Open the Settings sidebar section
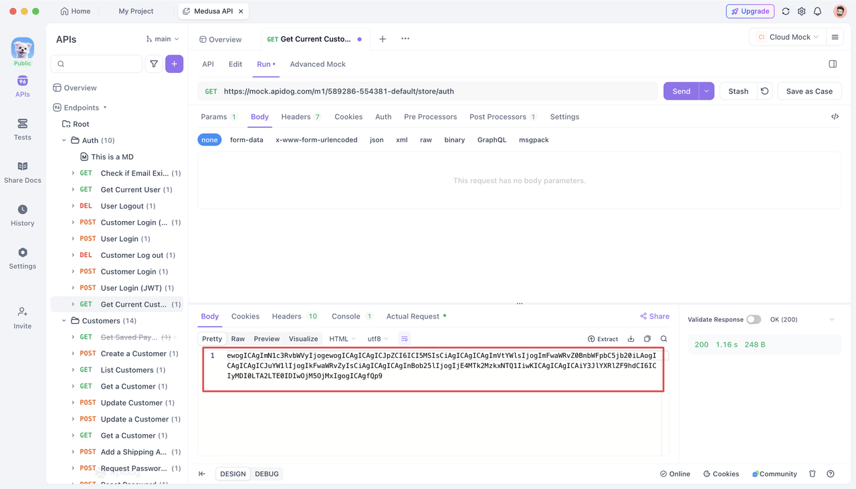Image resolution: width=856 pixels, height=489 pixels. click(x=23, y=259)
